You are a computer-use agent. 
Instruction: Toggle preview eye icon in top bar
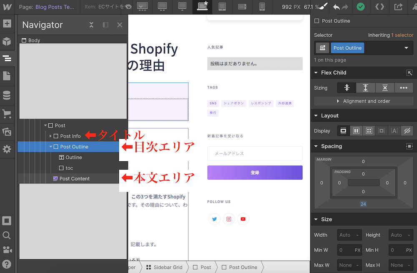pyautogui.click(x=128, y=7)
